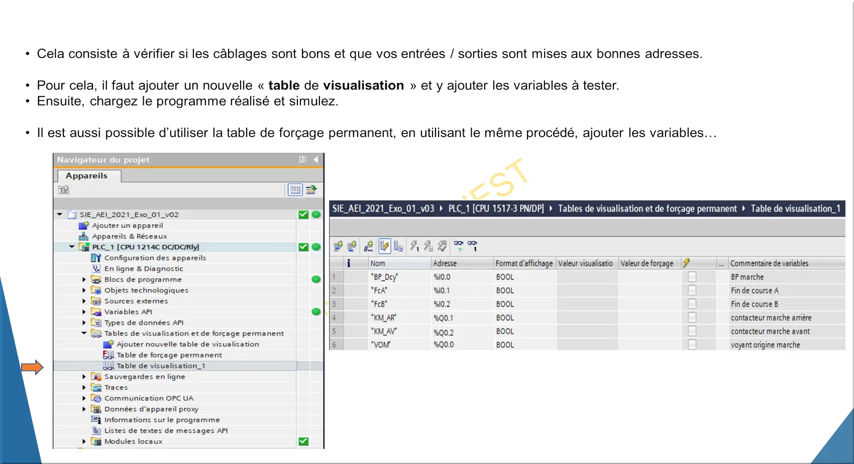Image resolution: width=854 pixels, height=464 pixels.
Task: Click the Ajouter un appareil icon
Action: [84, 225]
